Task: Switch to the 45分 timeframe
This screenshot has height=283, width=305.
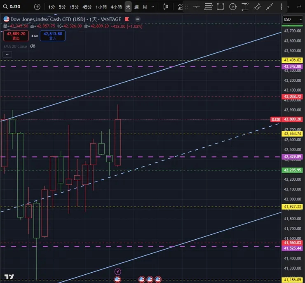Action: pyautogui.click(x=87, y=7)
